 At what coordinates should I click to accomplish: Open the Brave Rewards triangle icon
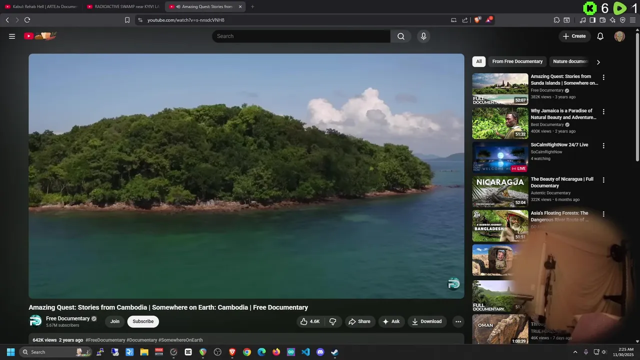pyautogui.click(x=489, y=20)
